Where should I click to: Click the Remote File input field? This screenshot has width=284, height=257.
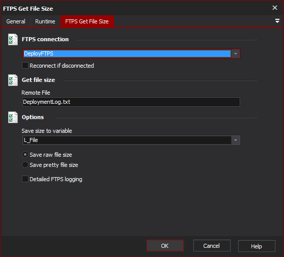[x=131, y=102]
